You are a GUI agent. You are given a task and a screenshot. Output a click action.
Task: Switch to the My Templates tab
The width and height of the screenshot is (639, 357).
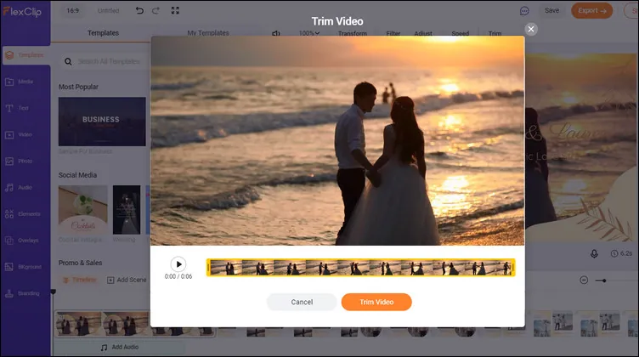pyautogui.click(x=208, y=33)
